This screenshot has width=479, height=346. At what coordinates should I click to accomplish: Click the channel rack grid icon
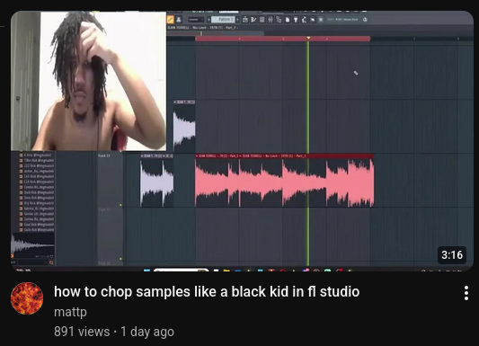coord(262,20)
